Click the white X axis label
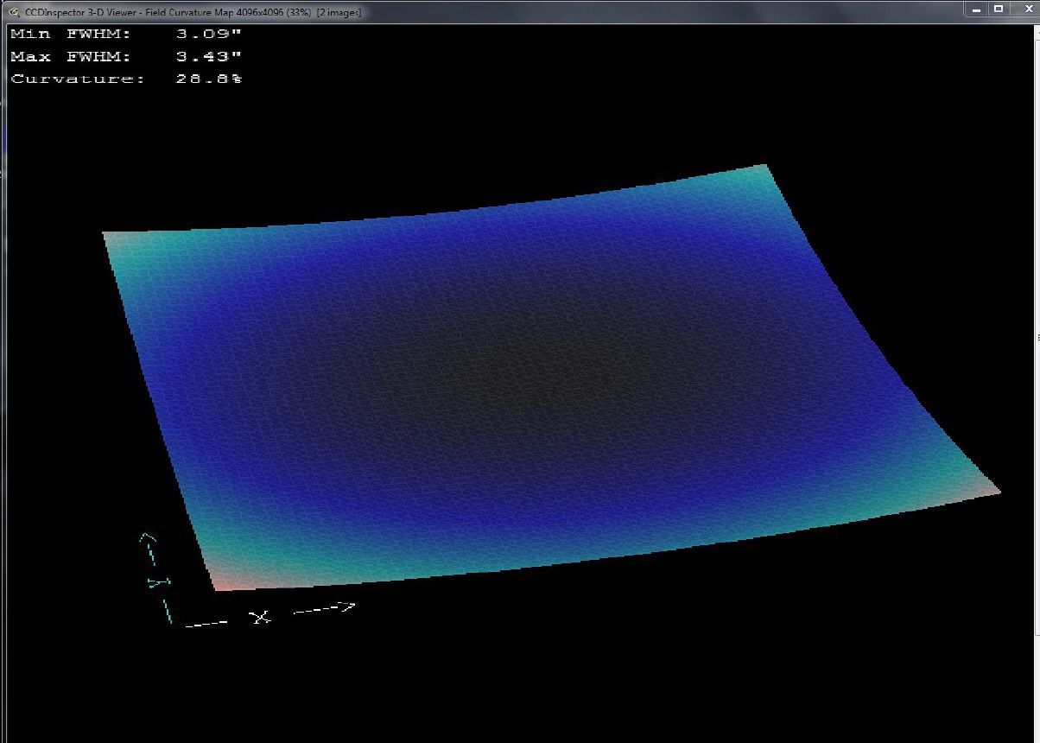Viewport: 1040px width, 743px height. point(260,617)
